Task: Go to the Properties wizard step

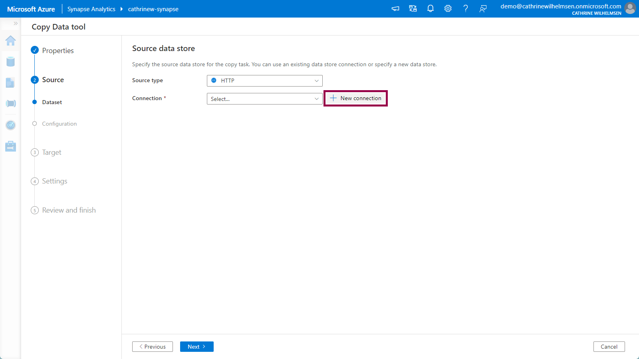Action: pyautogui.click(x=58, y=51)
